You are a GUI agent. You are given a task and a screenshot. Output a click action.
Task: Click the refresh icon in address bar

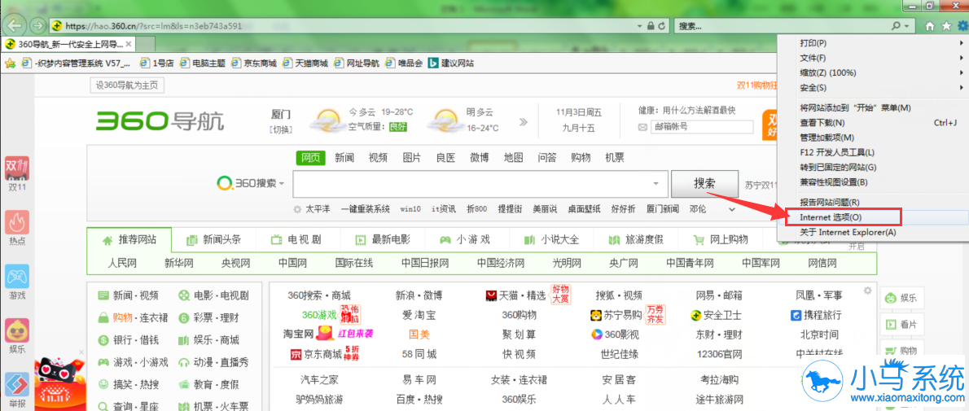coord(662,26)
